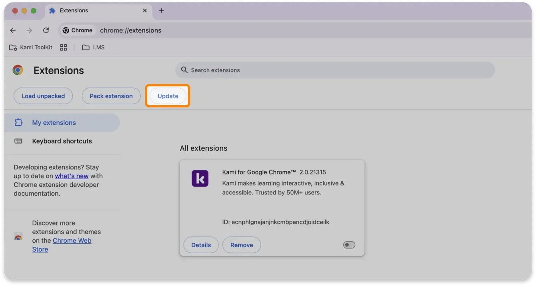
Task: Select My extensions in the sidebar
Action: [62, 123]
